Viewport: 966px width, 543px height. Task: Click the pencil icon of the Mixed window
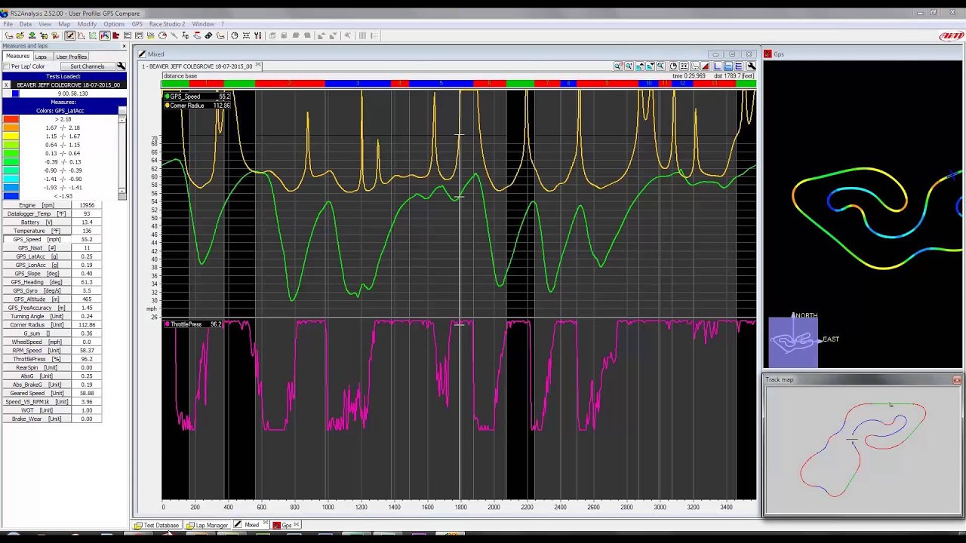point(141,54)
